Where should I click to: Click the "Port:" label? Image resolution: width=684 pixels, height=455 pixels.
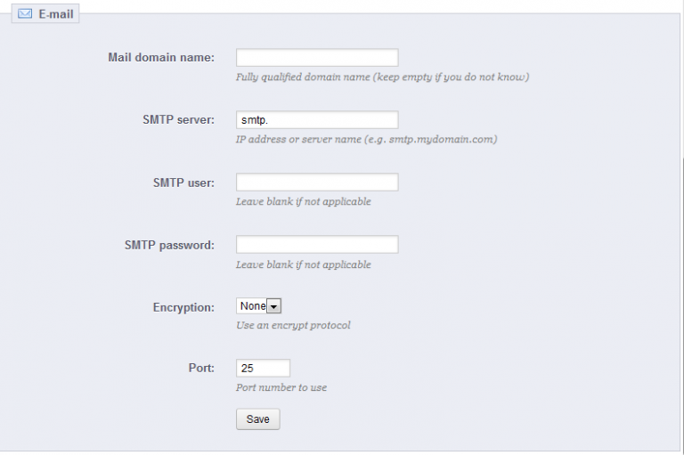(x=200, y=368)
